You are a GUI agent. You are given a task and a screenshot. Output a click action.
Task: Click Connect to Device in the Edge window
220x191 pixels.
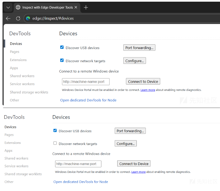143,82
